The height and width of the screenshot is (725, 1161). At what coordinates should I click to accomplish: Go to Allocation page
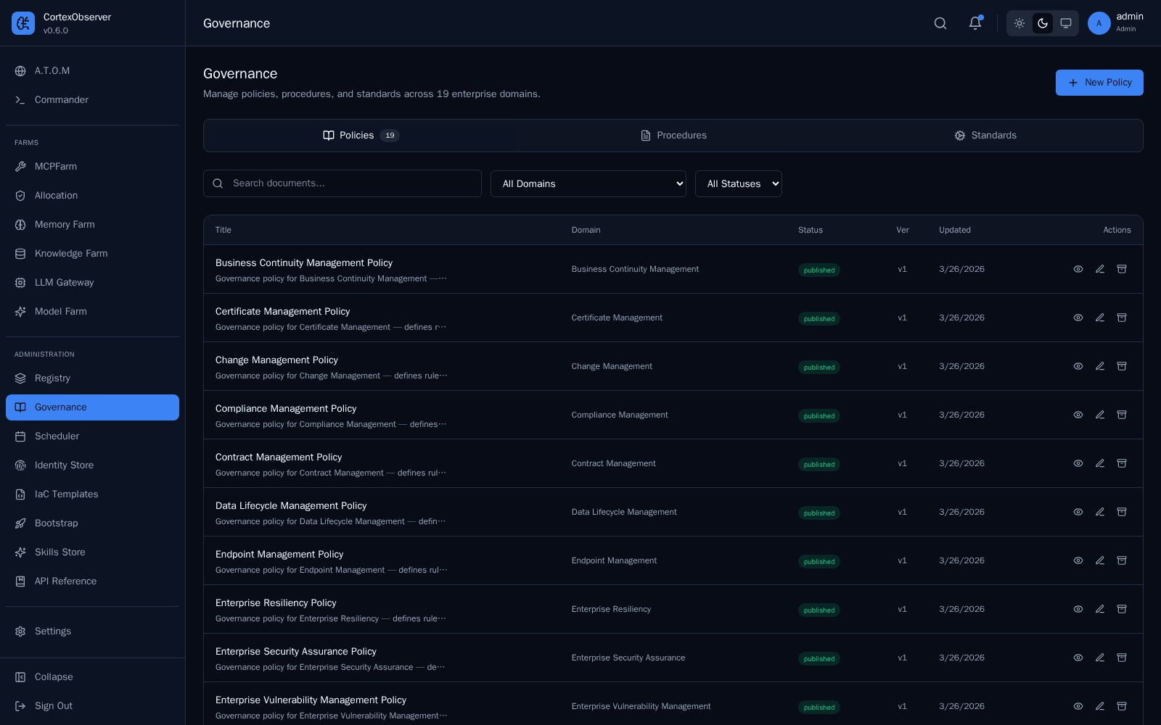(x=92, y=196)
